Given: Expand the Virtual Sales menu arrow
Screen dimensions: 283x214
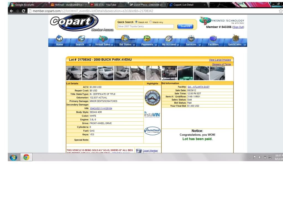Looking at the screenshot, I should 112,45.
